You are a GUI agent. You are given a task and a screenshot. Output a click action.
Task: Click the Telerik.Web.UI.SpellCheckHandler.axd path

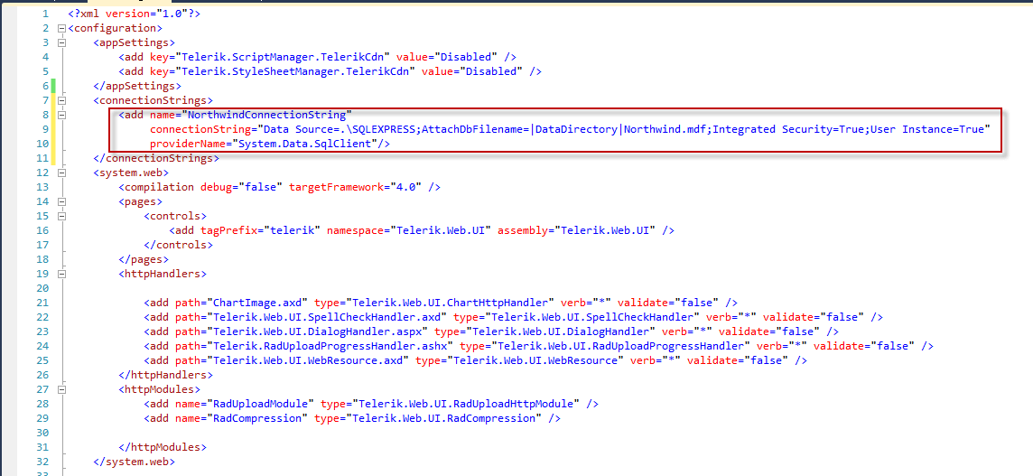325,317
